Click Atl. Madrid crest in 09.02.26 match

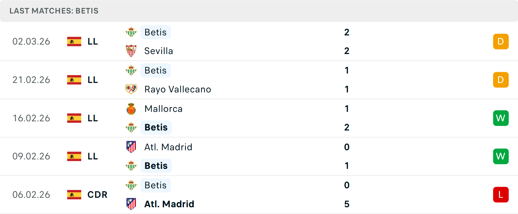[x=131, y=147]
